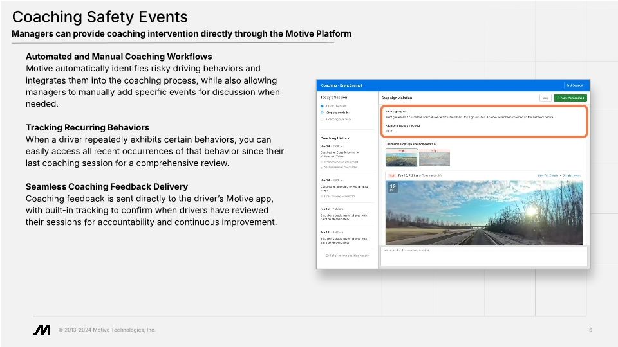Image resolution: width=618 pixels, height=347 pixels.
Task: Click the Motive logo in the footer
Action: (x=42, y=330)
